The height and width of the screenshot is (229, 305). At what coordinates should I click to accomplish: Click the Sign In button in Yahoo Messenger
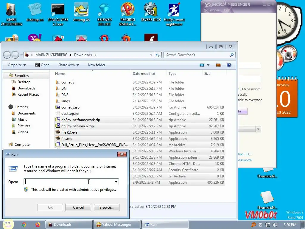243,111
